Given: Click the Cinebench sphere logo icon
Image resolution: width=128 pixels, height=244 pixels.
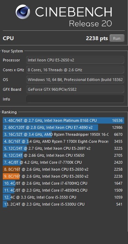Looking at the screenshot, I should pos(23,12).
